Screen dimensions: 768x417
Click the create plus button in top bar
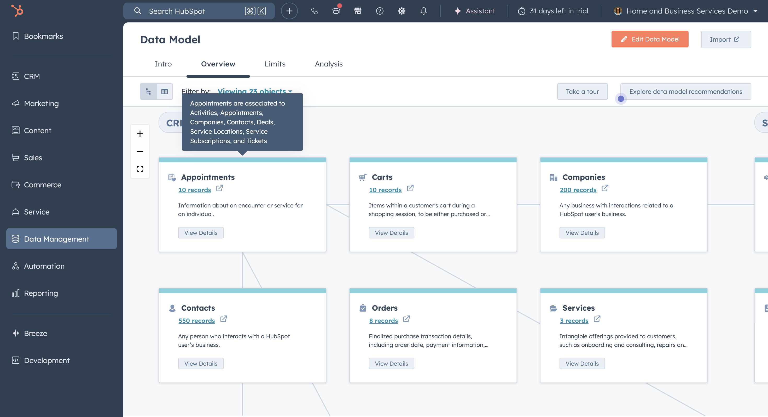tap(289, 11)
